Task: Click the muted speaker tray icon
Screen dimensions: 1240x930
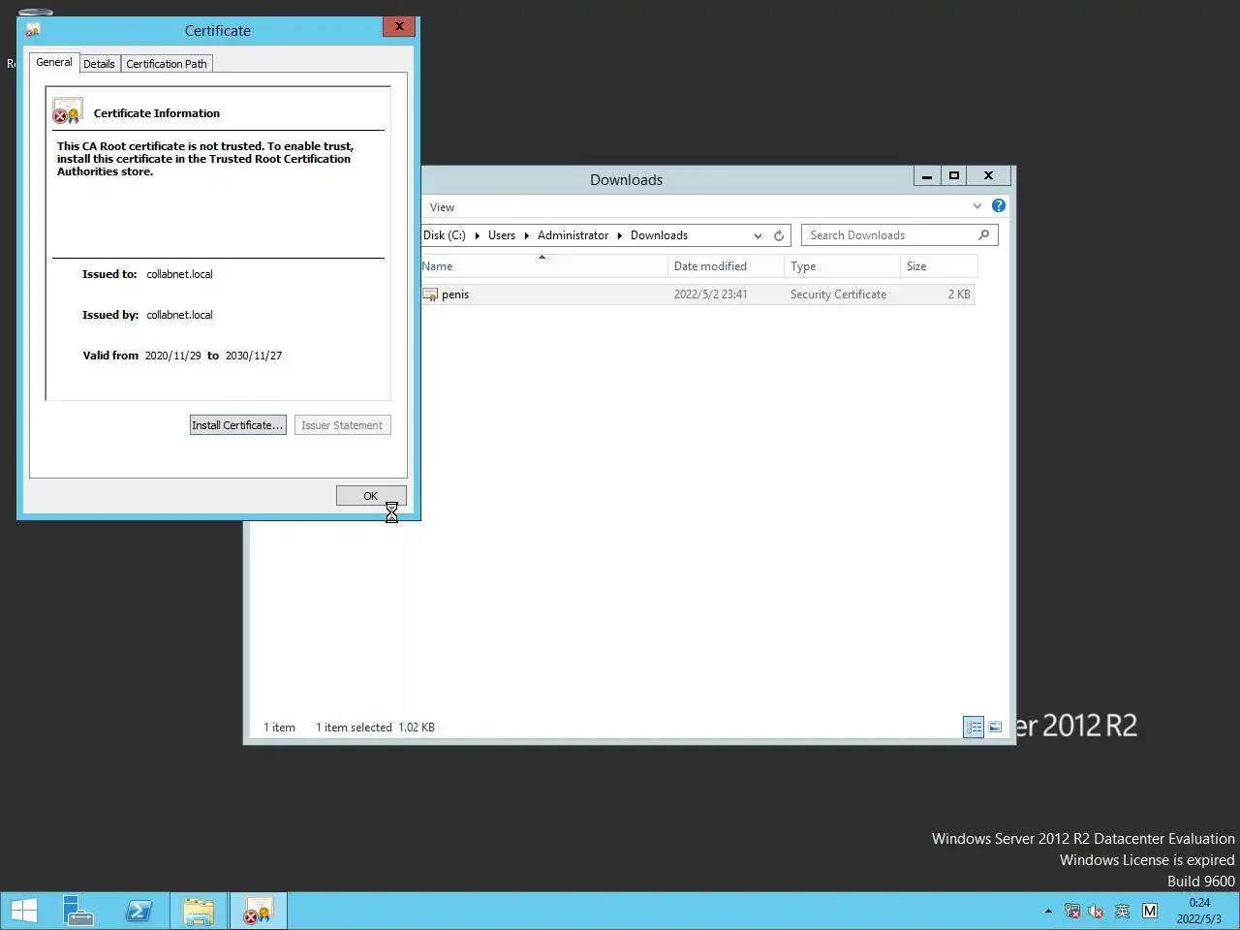Action: pyautogui.click(x=1097, y=911)
